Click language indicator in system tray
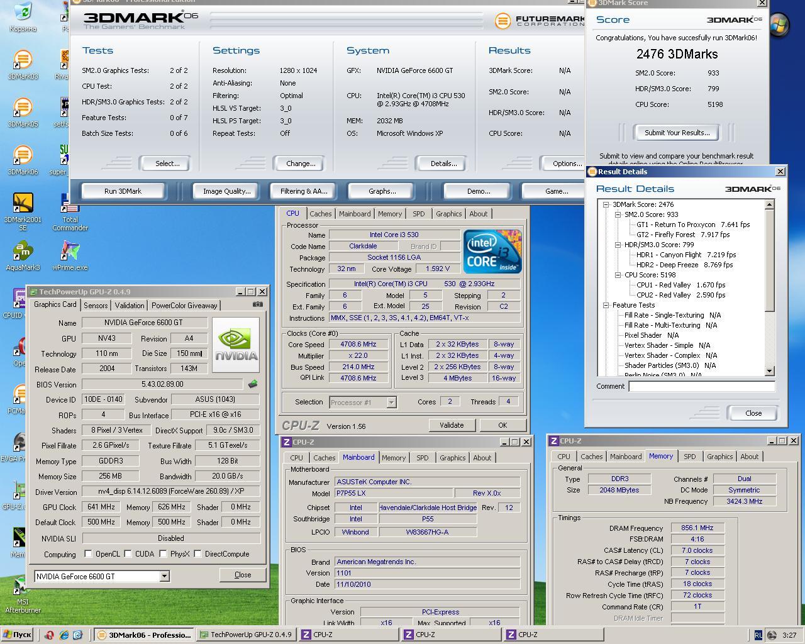Screen dimensions: 805x644 click(x=758, y=635)
